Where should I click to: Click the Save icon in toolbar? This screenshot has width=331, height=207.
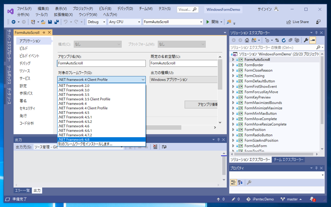(50, 22)
